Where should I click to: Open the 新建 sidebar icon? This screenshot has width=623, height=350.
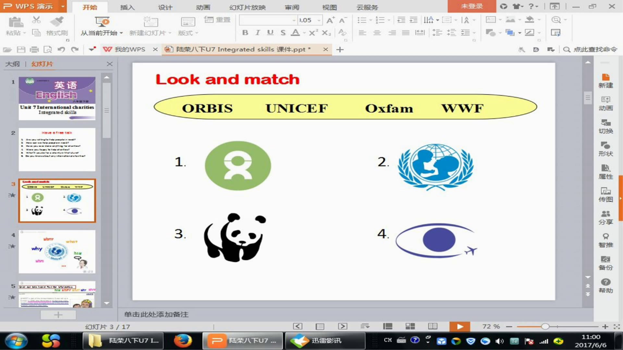pos(605,81)
